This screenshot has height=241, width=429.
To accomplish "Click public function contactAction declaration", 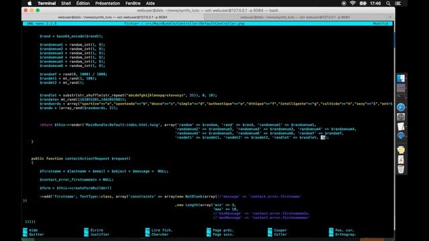I will (80, 159).
